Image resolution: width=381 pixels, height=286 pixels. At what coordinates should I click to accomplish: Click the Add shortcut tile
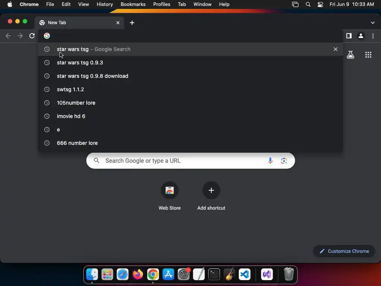(x=211, y=196)
